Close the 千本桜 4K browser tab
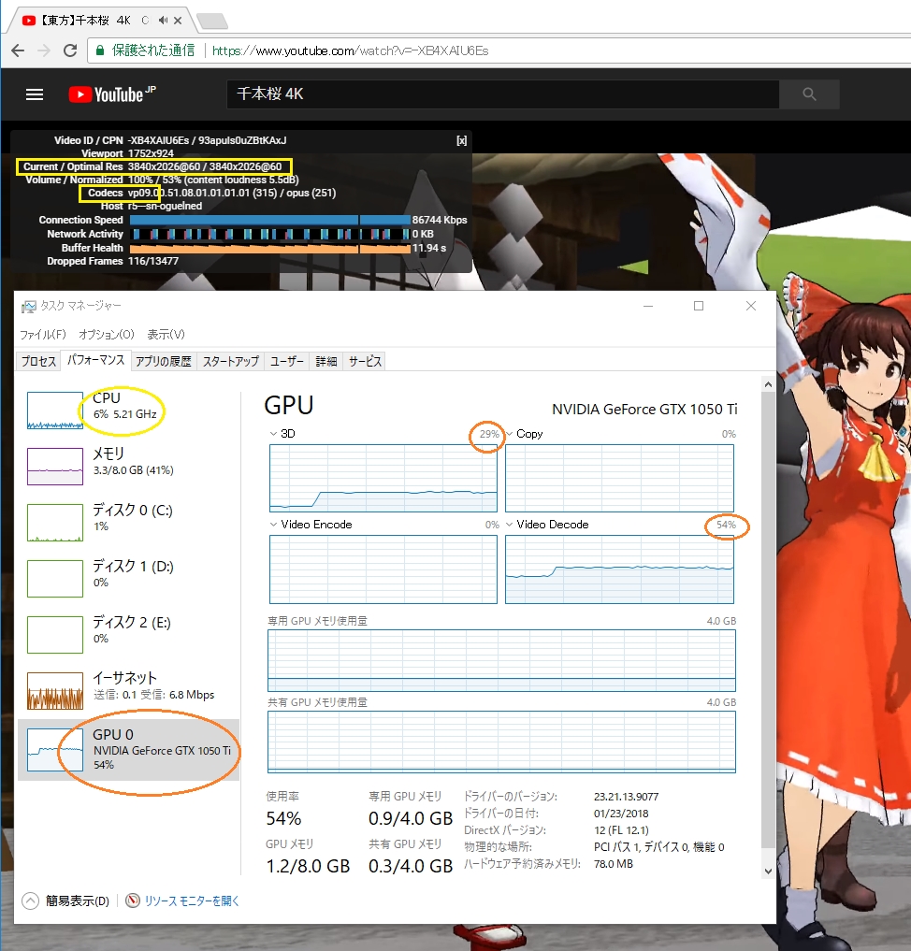911x951 pixels. click(178, 20)
